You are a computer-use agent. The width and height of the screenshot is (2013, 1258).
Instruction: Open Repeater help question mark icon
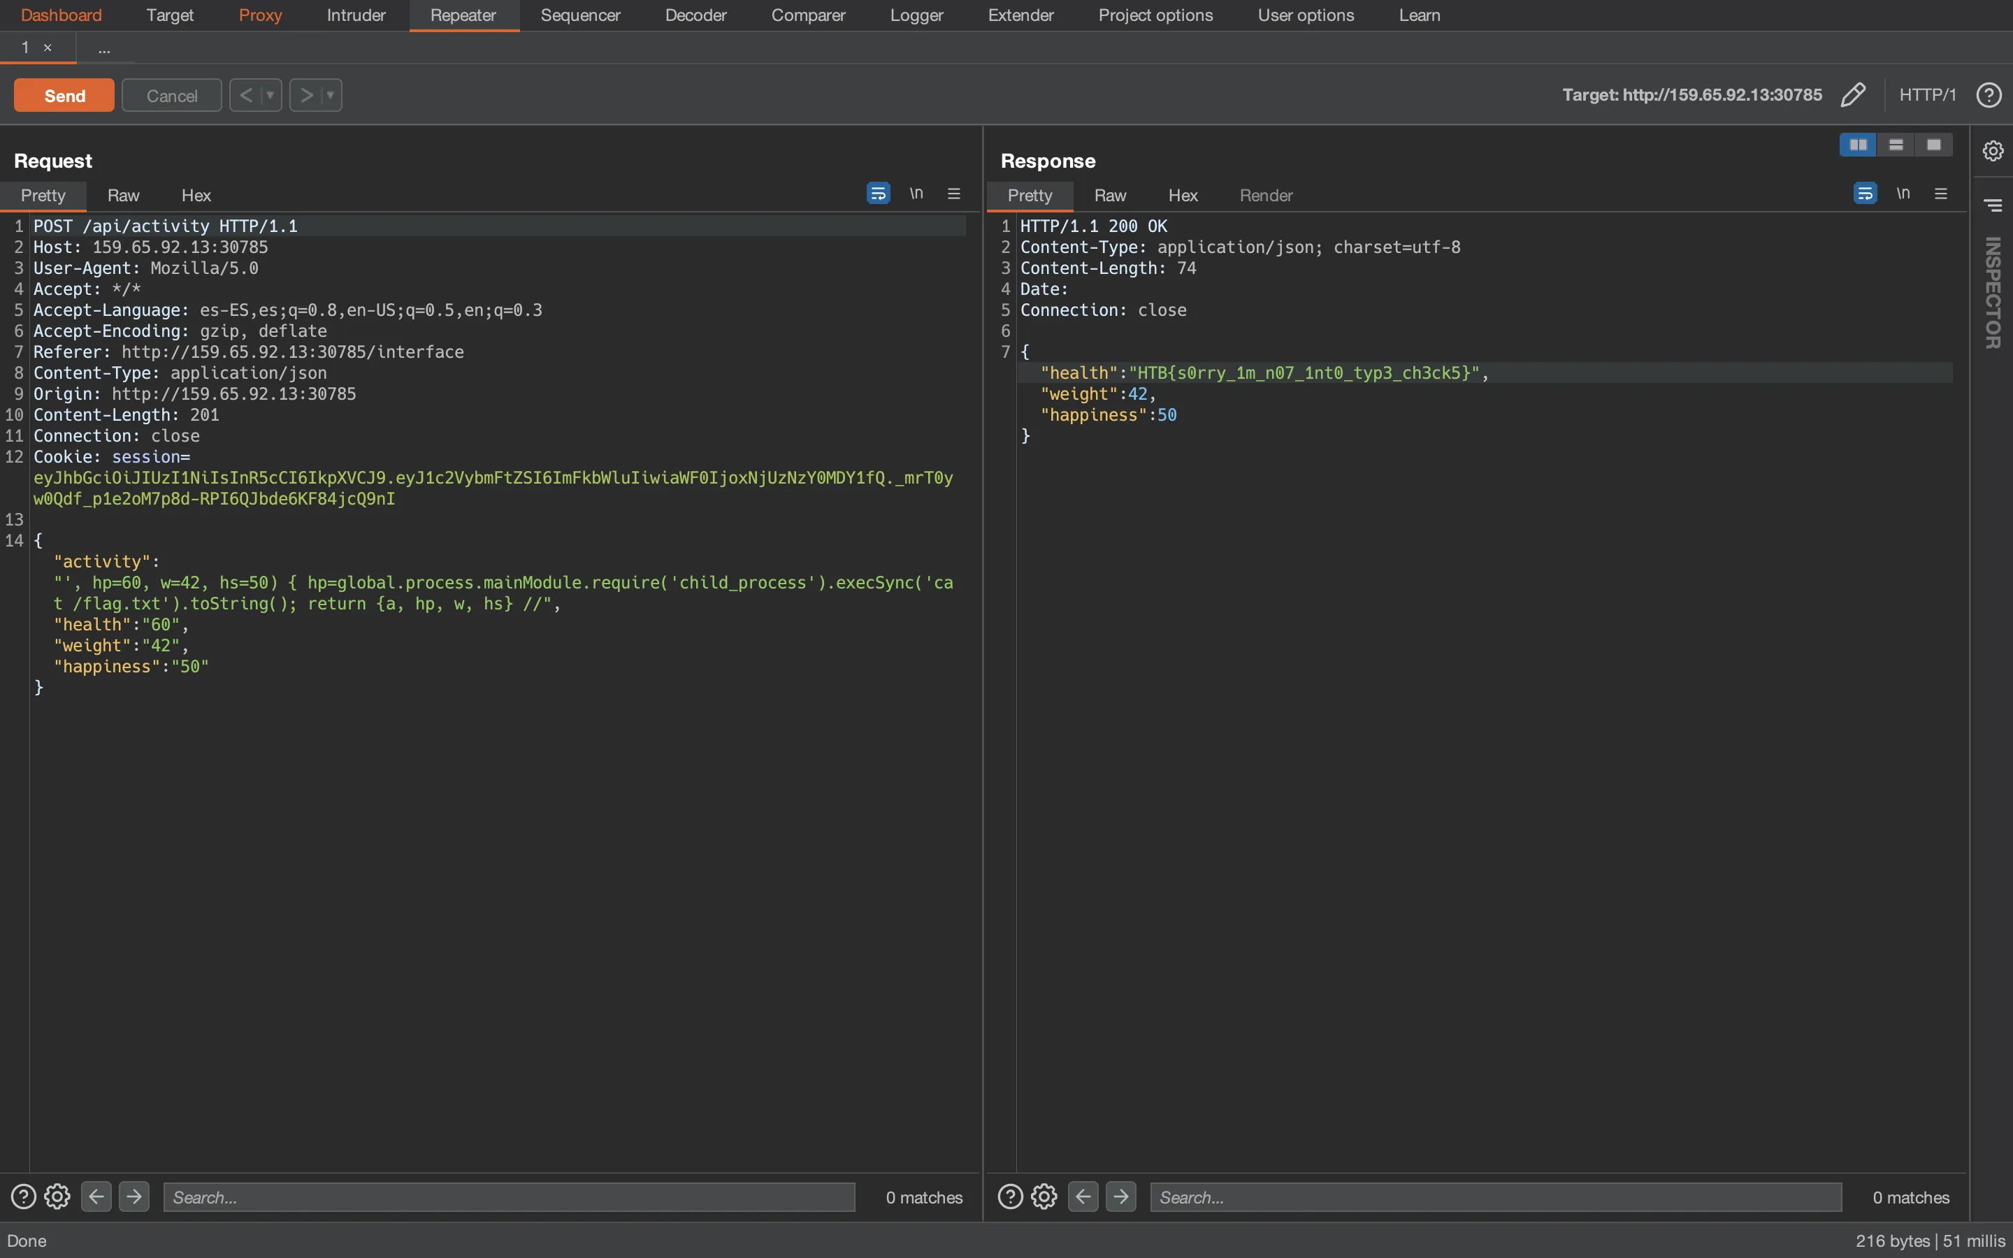point(1989,95)
